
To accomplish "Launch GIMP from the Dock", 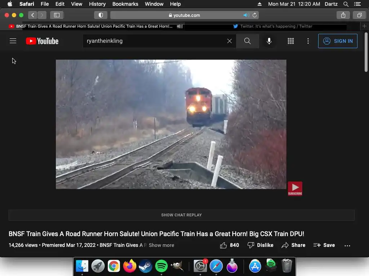I will click(177, 266).
